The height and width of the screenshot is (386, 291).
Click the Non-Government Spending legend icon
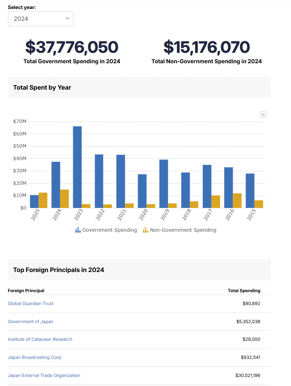point(146,230)
